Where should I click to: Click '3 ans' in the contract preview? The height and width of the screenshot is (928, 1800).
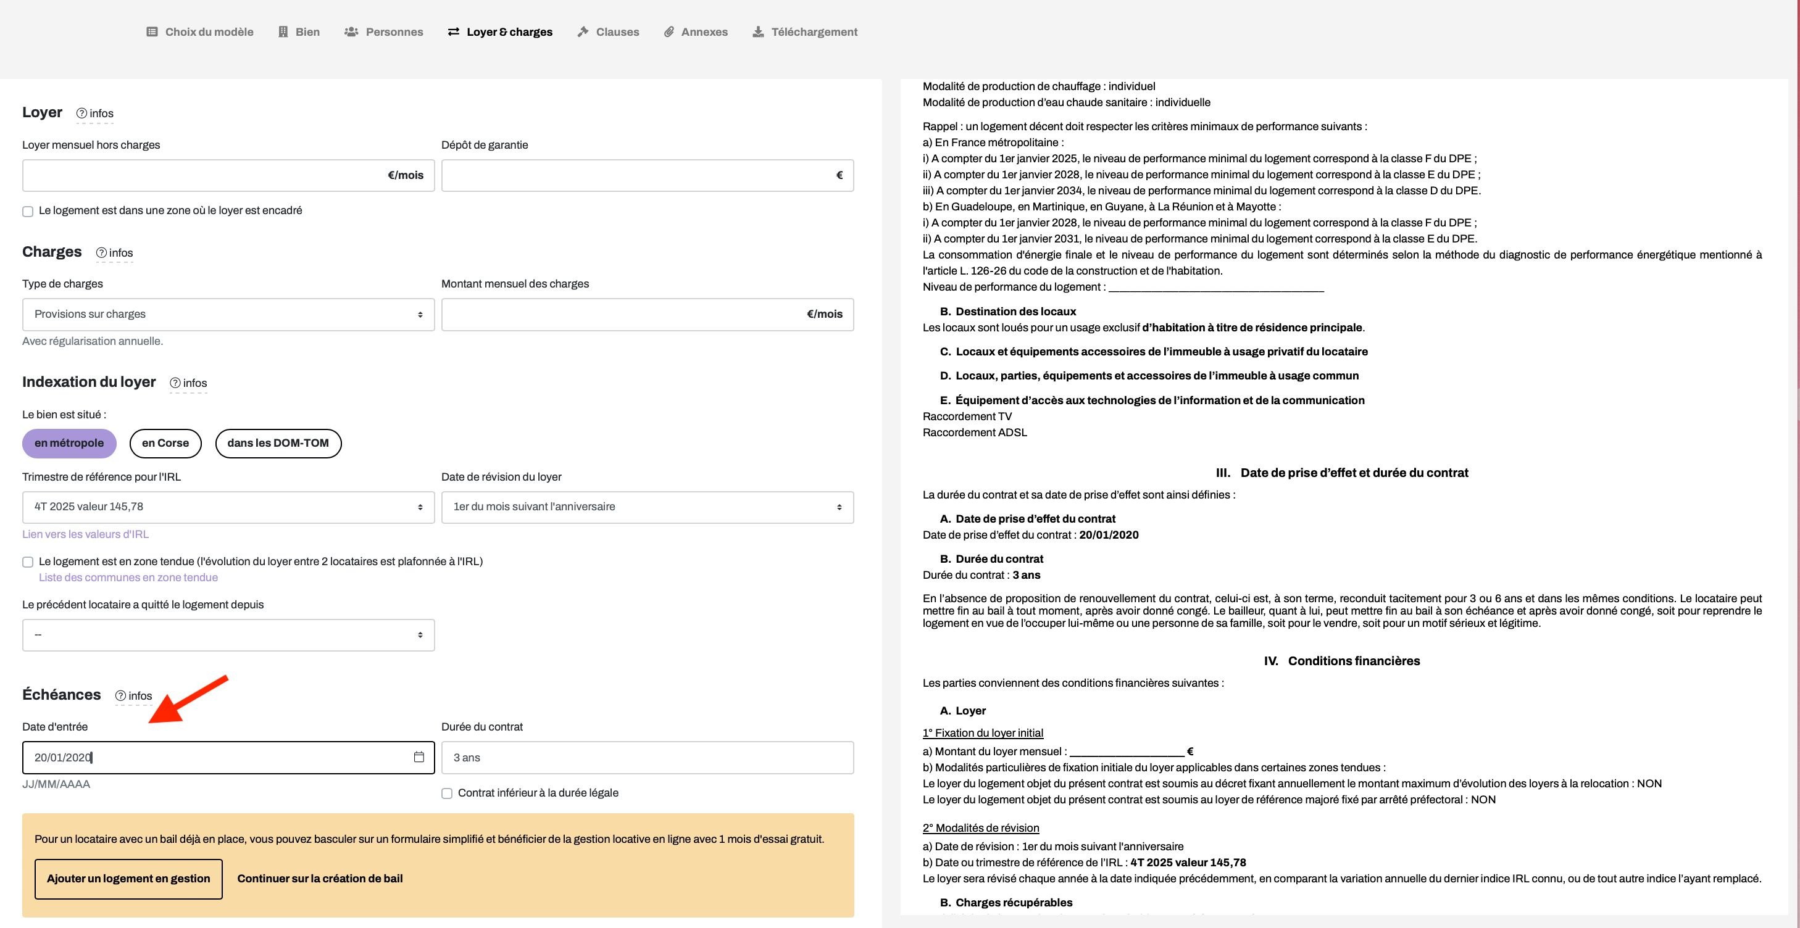point(1027,574)
